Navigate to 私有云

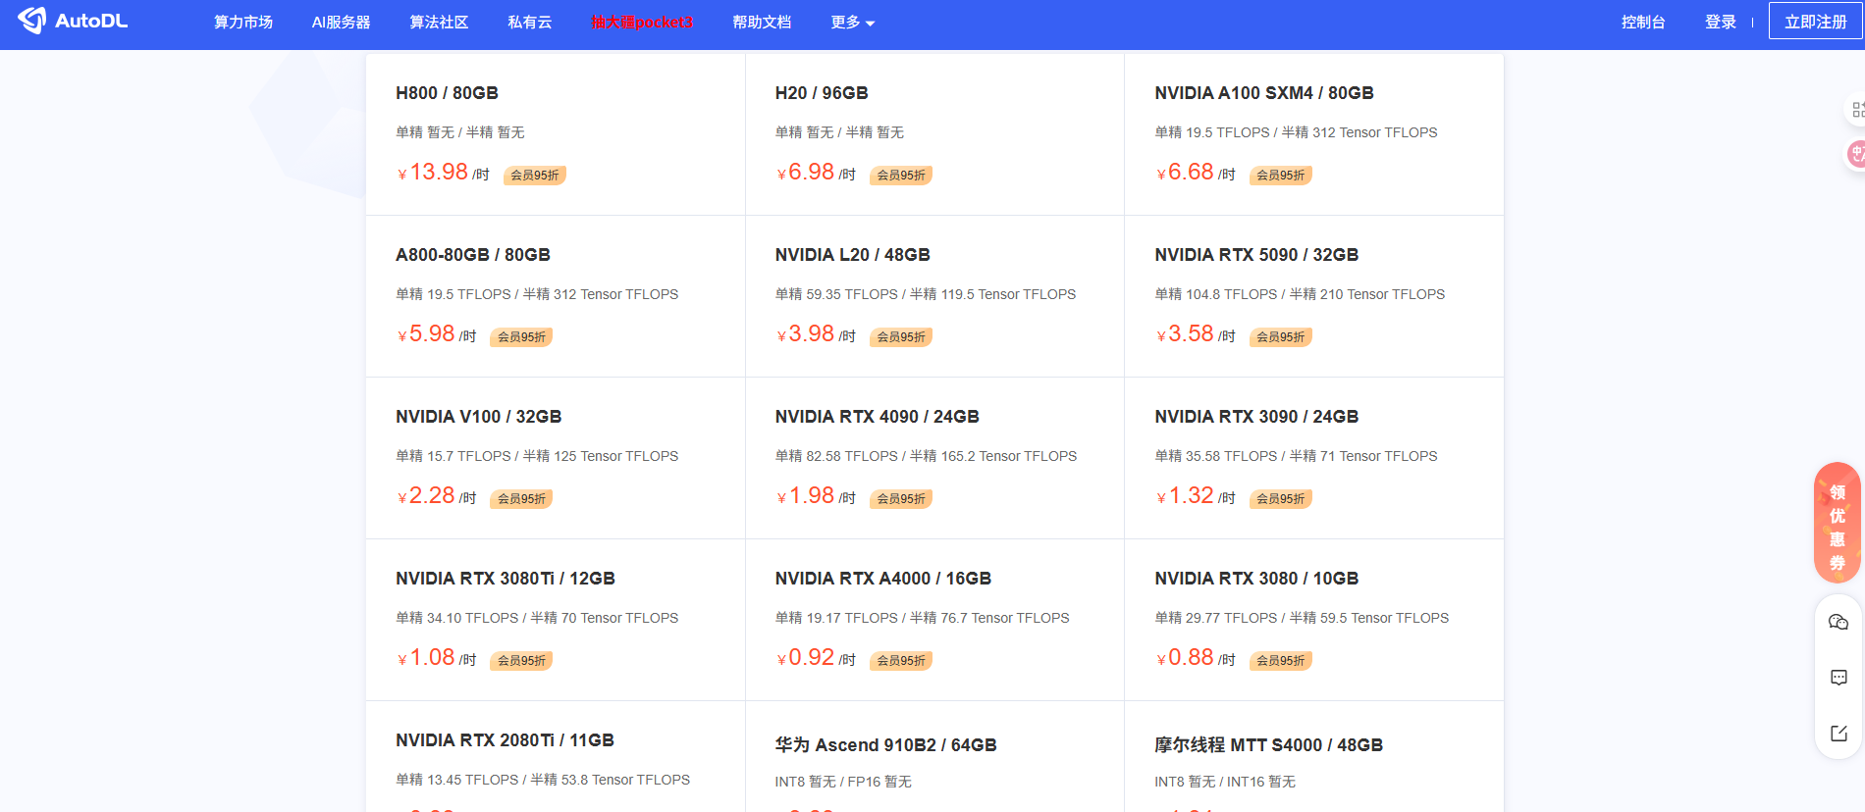pos(530,22)
